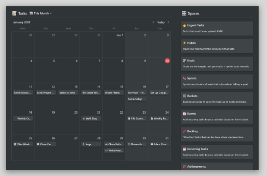Click the lightning icon on Habits
This screenshot has height=176, width=267.
[184, 43]
